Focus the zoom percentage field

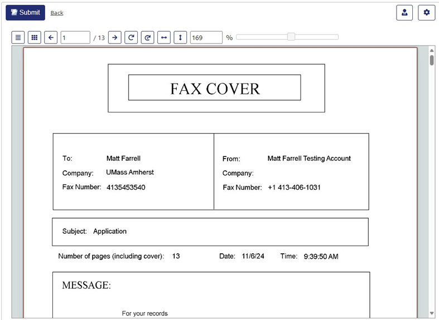tap(206, 37)
